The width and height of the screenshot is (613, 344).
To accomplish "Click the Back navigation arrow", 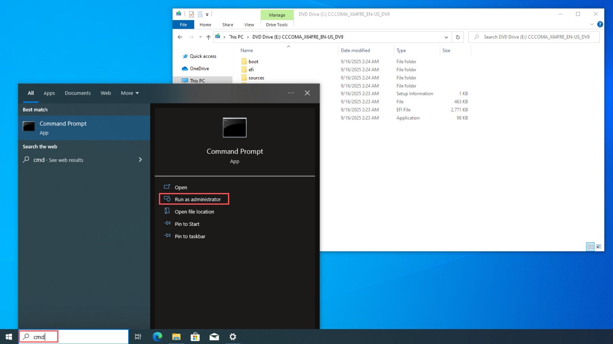I will (x=180, y=37).
